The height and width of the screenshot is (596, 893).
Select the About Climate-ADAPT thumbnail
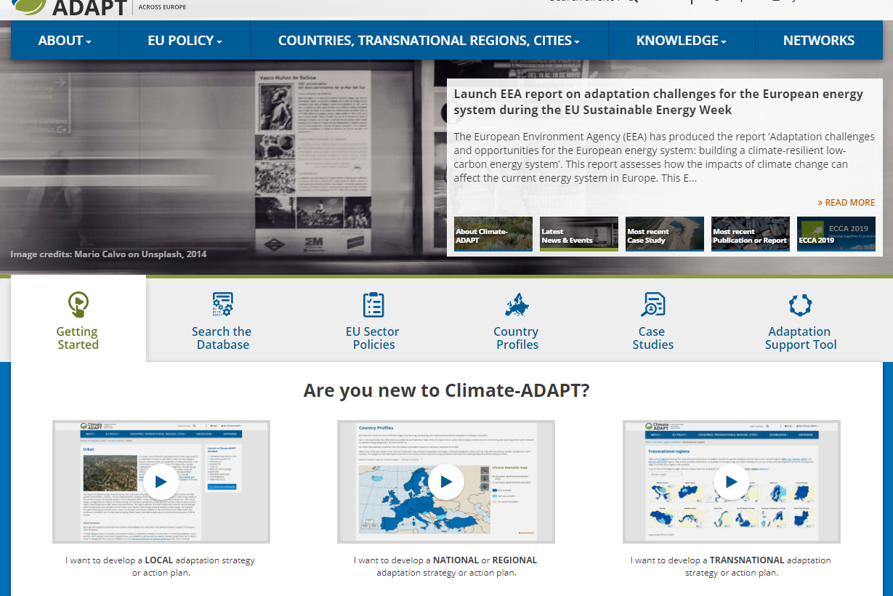493,234
